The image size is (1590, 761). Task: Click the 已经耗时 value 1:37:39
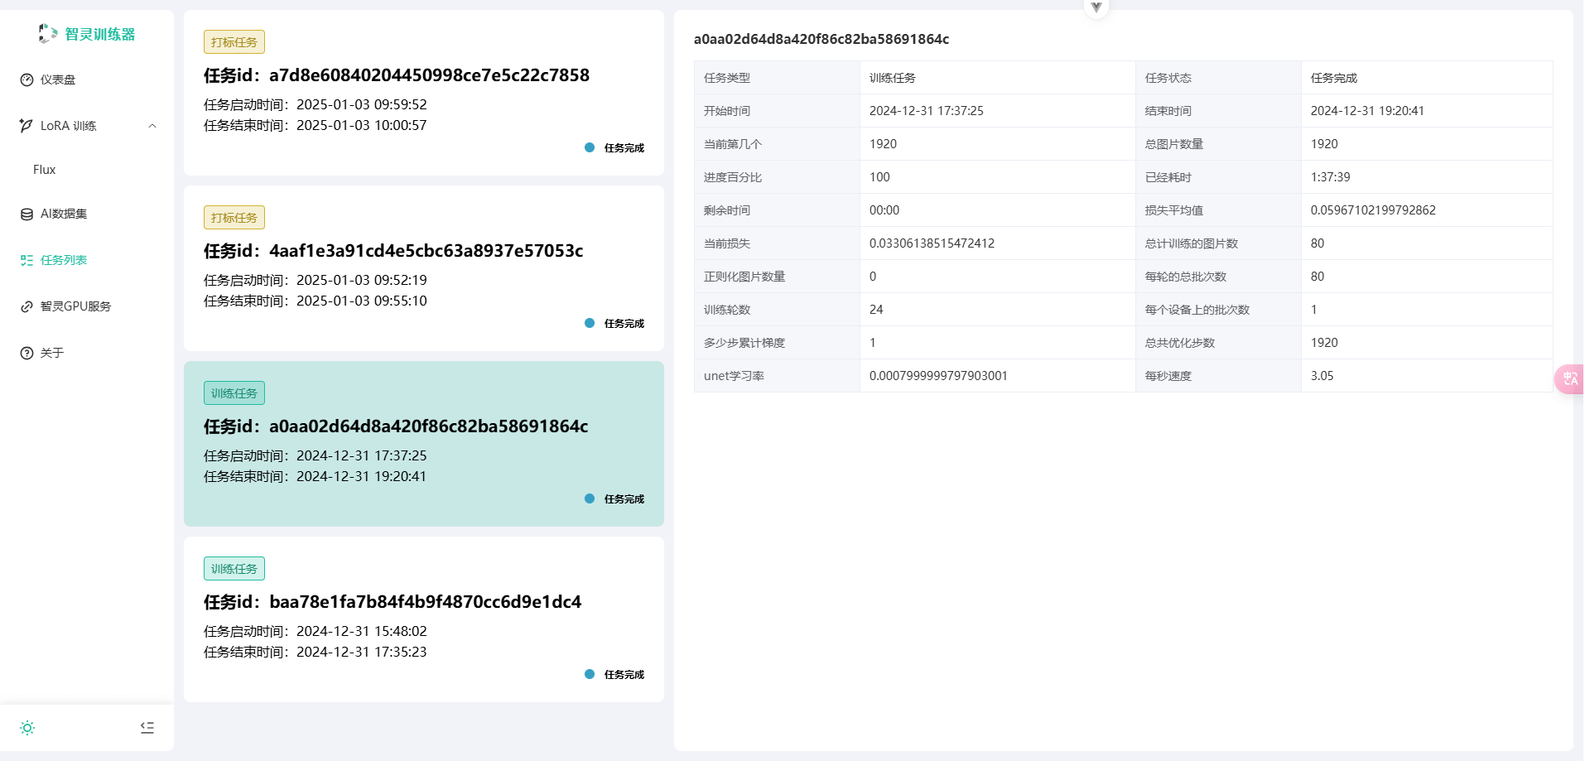(1331, 177)
